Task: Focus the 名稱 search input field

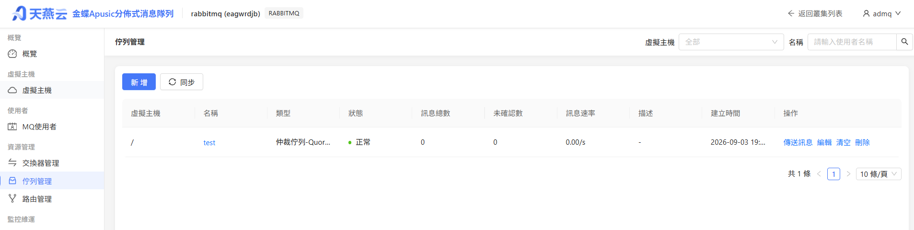Action: click(852, 42)
